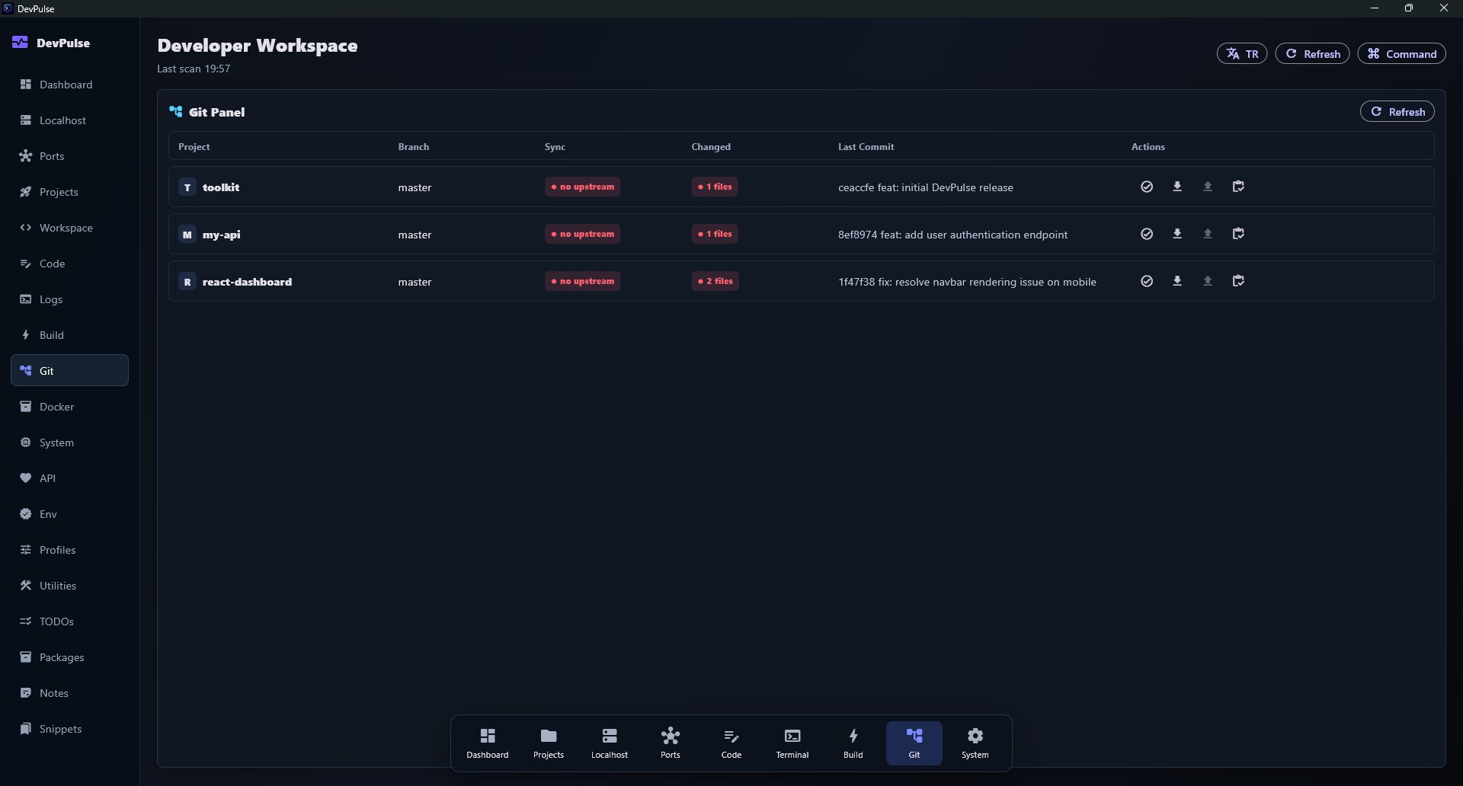Open Projects from the bottom dock
The image size is (1463, 786).
pos(549,743)
